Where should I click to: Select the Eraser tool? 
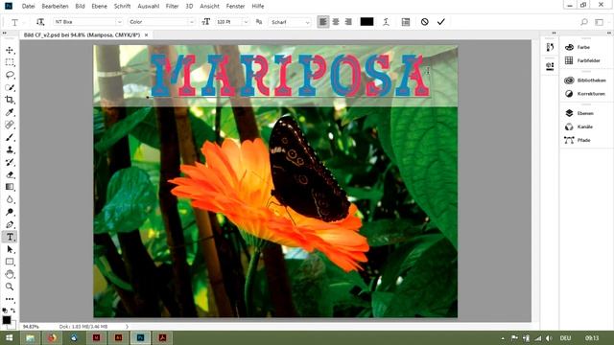click(x=10, y=174)
